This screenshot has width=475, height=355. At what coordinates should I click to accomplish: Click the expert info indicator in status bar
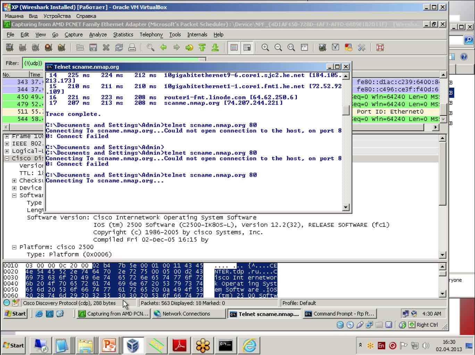pyautogui.click(x=7, y=303)
